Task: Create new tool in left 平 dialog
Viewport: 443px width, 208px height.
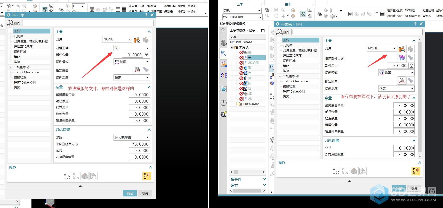Action: tap(137, 40)
